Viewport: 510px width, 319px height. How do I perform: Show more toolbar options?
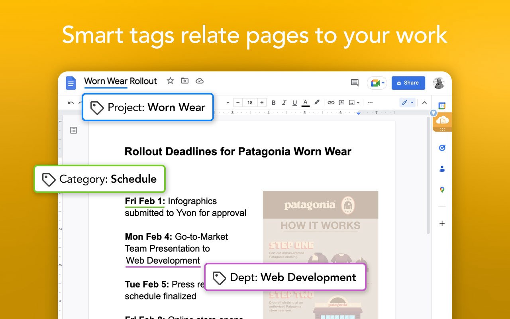pos(370,103)
